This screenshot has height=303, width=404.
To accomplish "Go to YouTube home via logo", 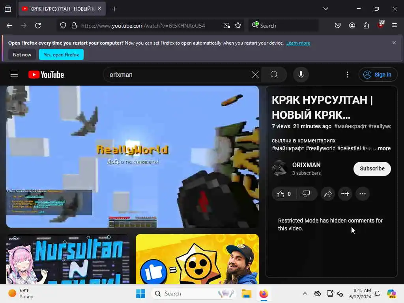I will coord(46,75).
